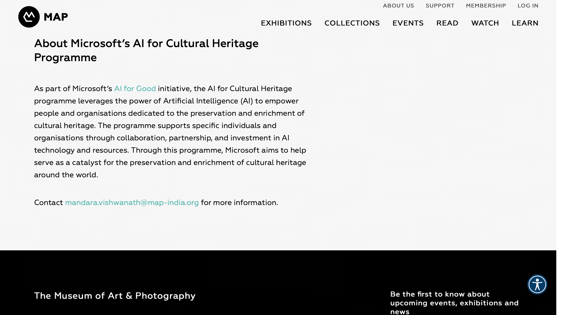Click The Museum of Art & Photography footer text
Image resolution: width=562 pixels, height=315 pixels.
coord(115,296)
